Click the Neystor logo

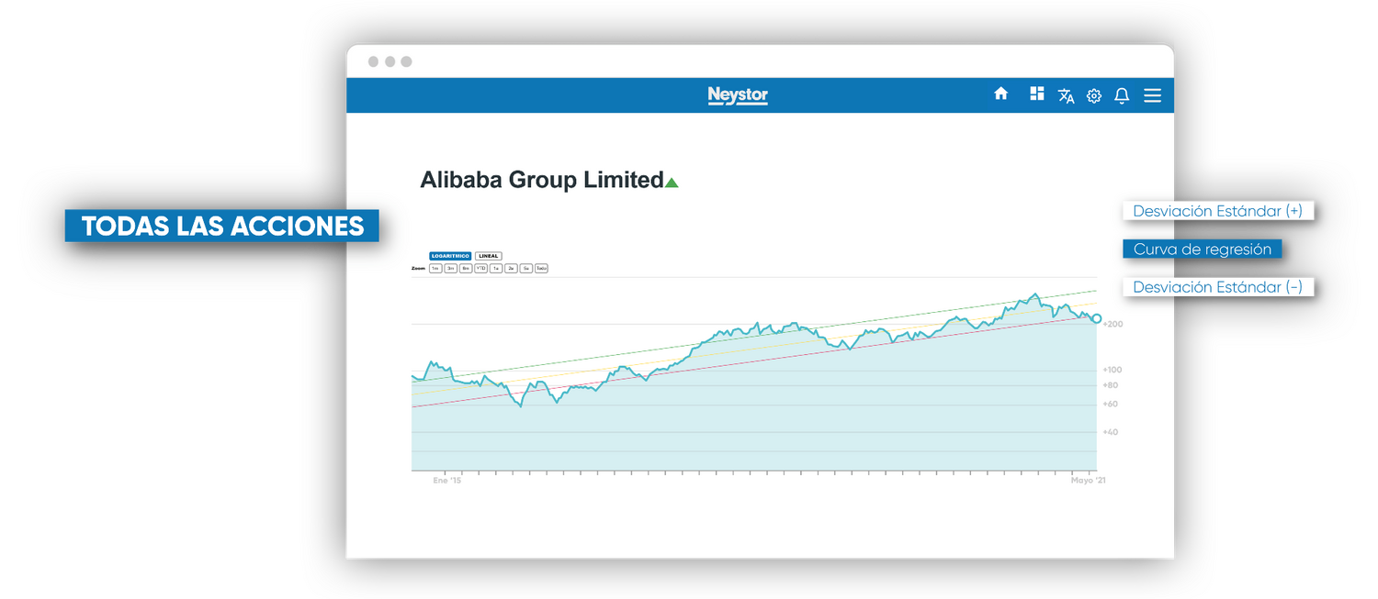point(738,95)
